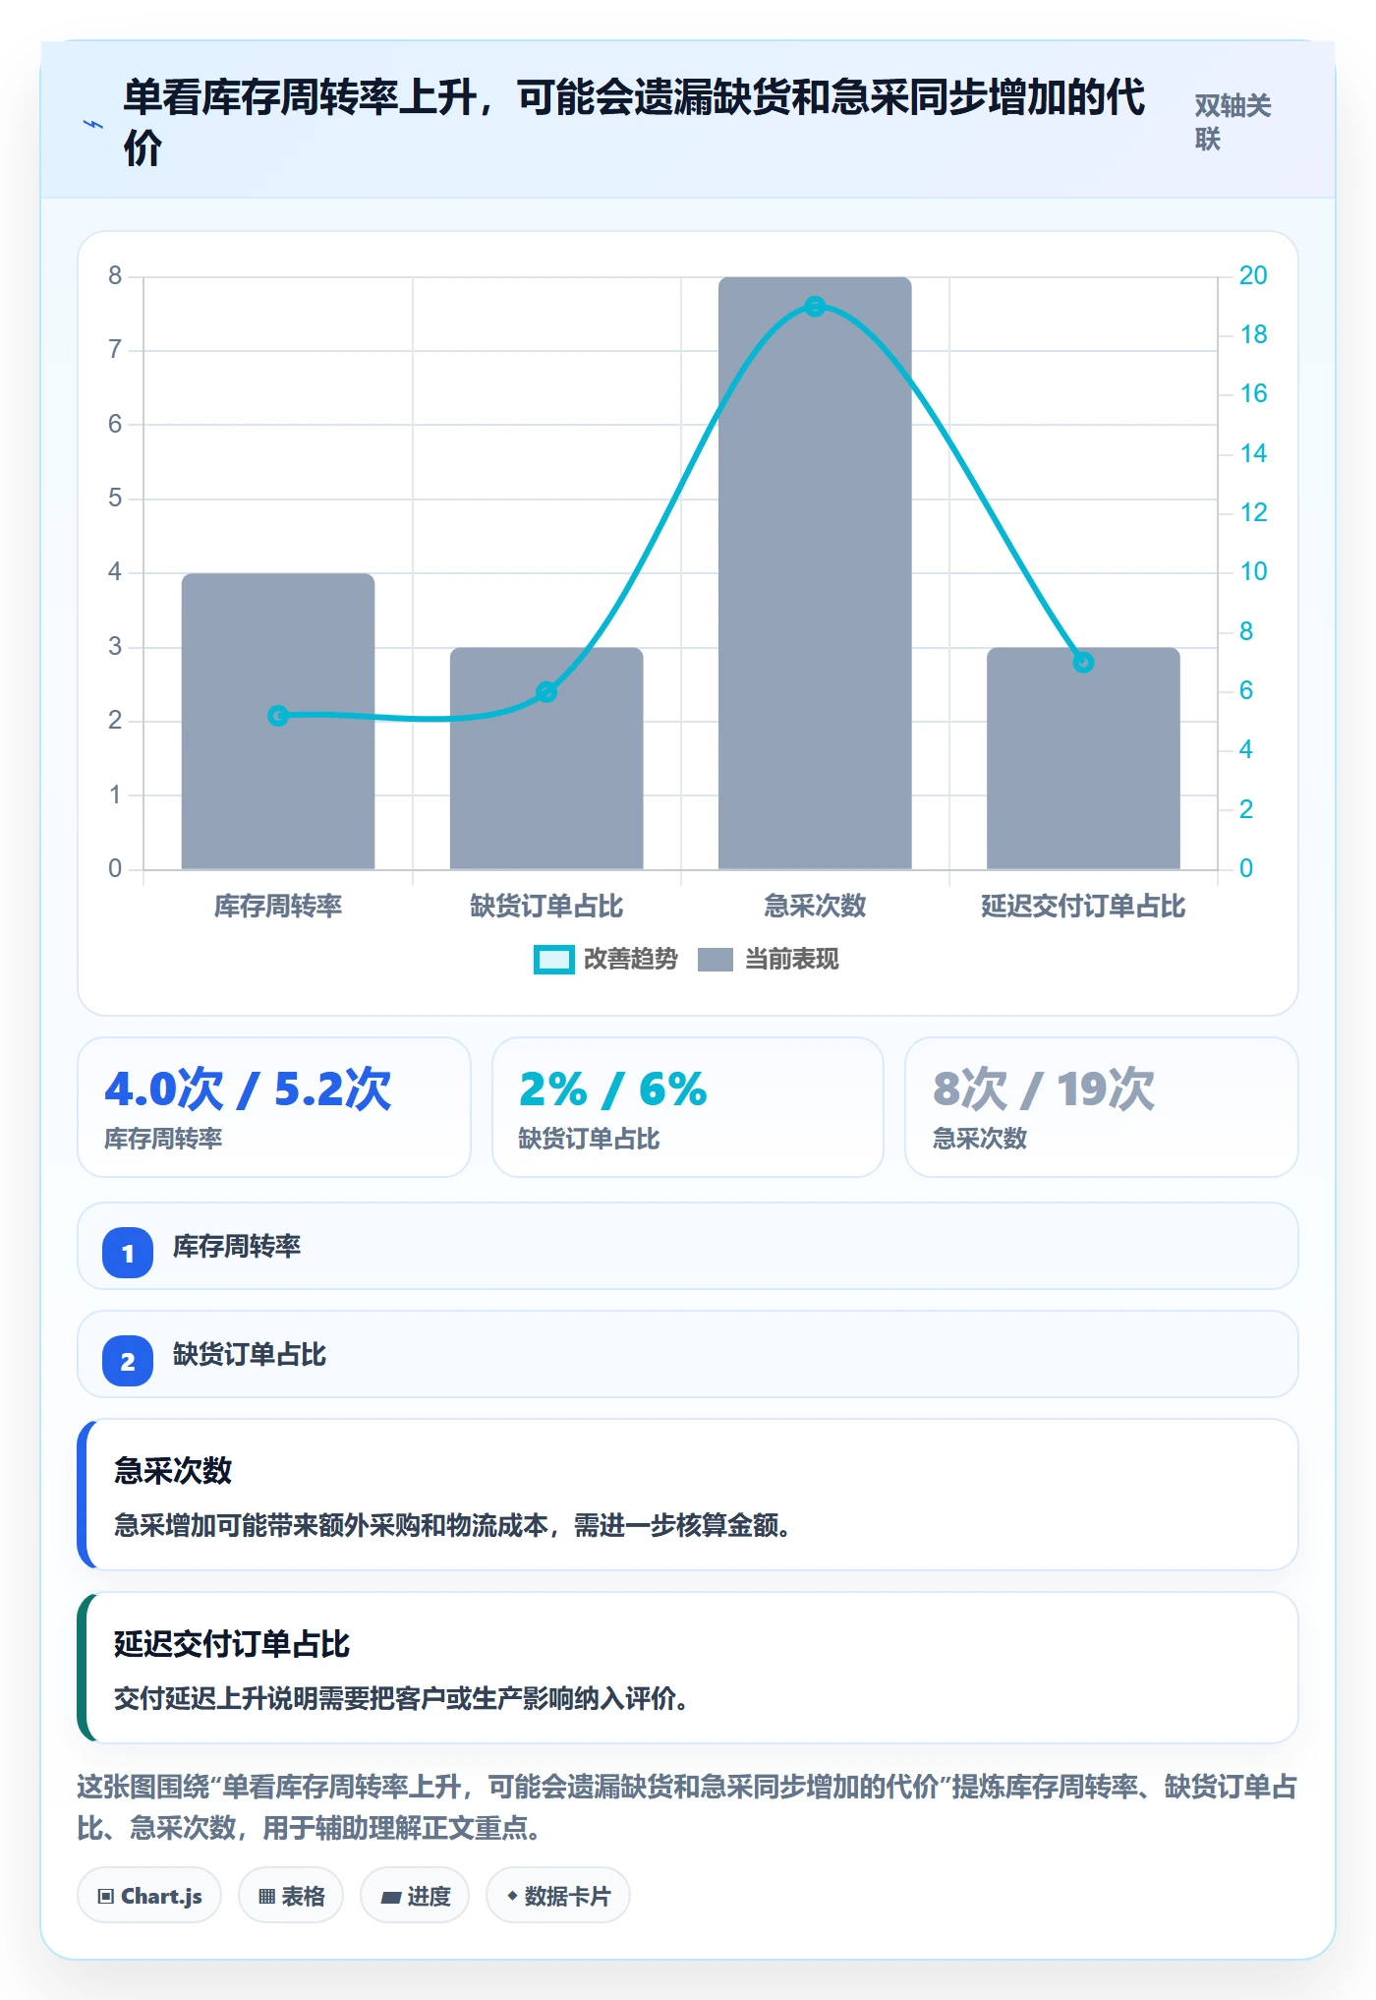This screenshot has width=1376, height=2000.
Task: Click right axis value 20
Action: (x=1253, y=275)
